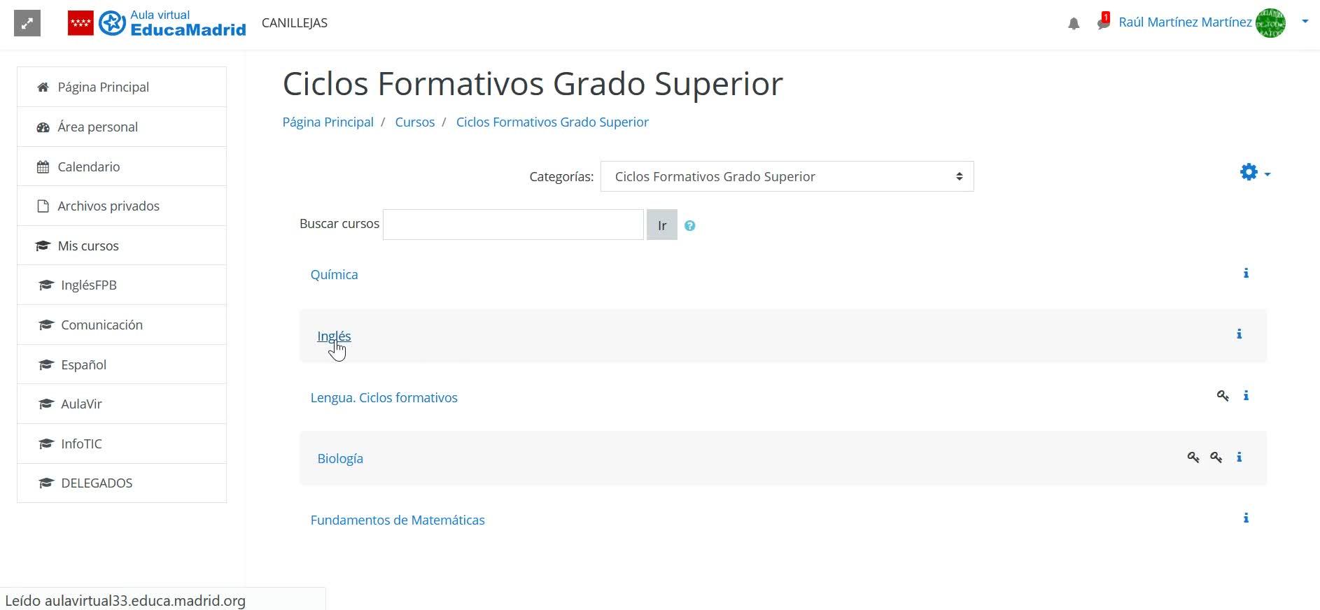Open the Biología course link
Image resolution: width=1320 pixels, height=610 pixels.
[x=340, y=459]
